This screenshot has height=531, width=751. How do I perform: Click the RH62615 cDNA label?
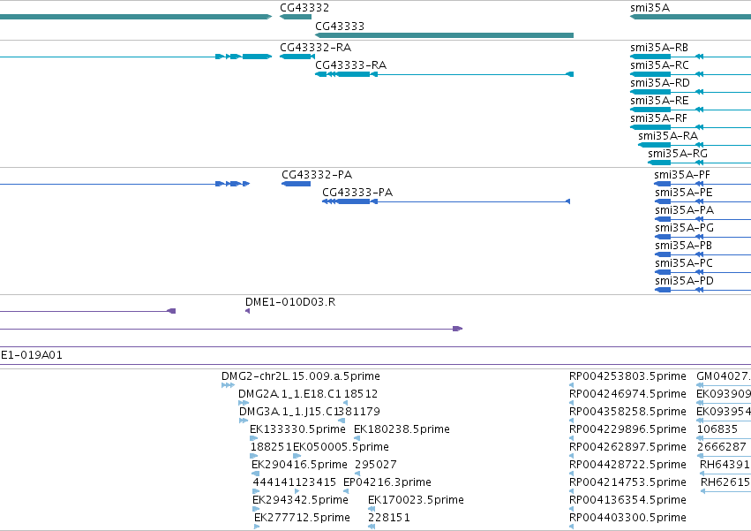(725, 482)
